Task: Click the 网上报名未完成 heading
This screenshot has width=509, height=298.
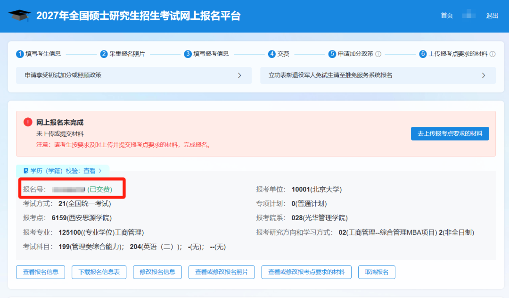Action: 60,123
